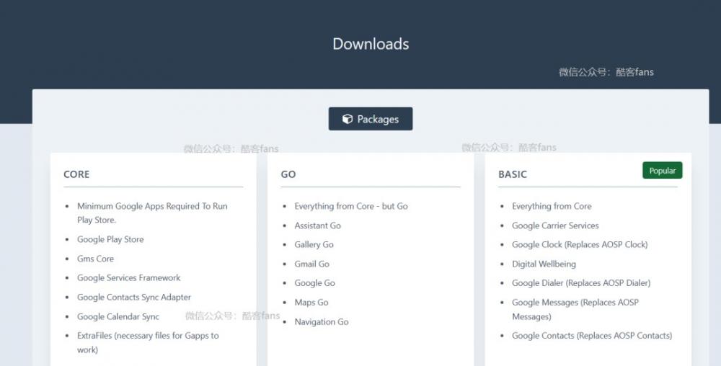Select 'Google Carrier Services' list item
This screenshot has width=721, height=366.
pyautogui.click(x=555, y=226)
